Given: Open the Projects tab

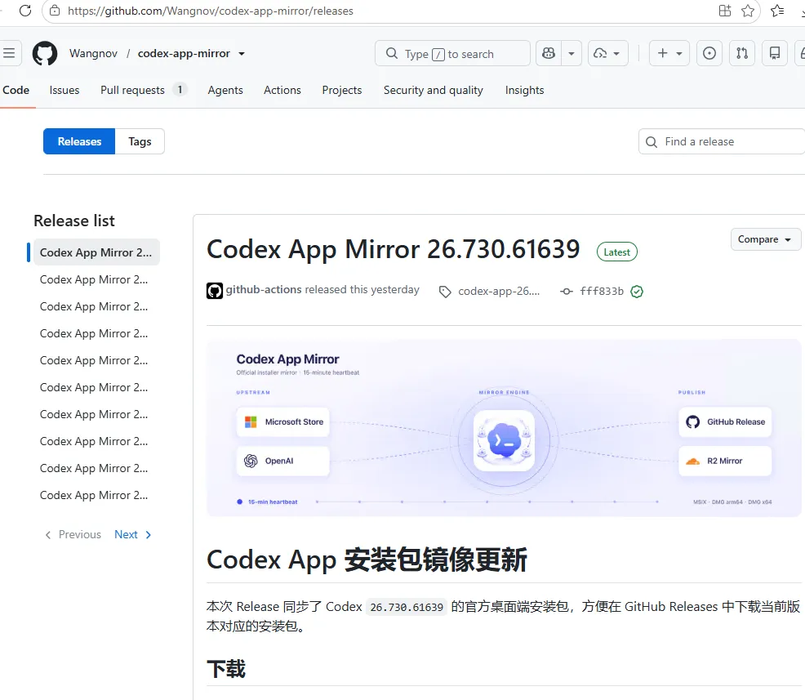Looking at the screenshot, I should click(x=341, y=90).
